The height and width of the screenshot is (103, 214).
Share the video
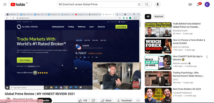[106, 101]
